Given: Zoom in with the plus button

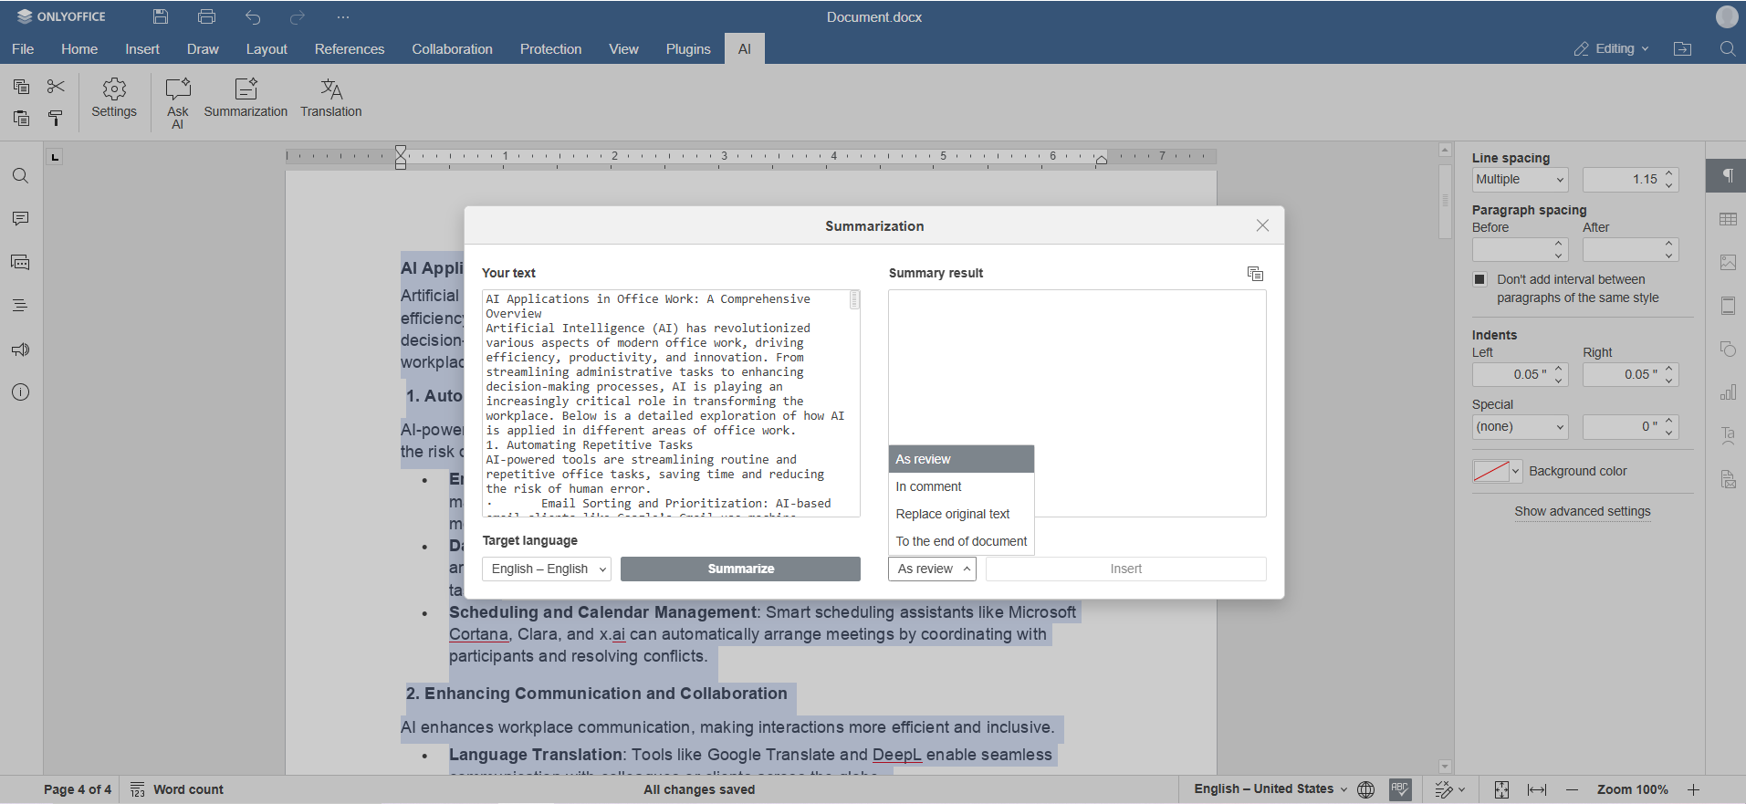Looking at the screenshot, I should 1694,789.
